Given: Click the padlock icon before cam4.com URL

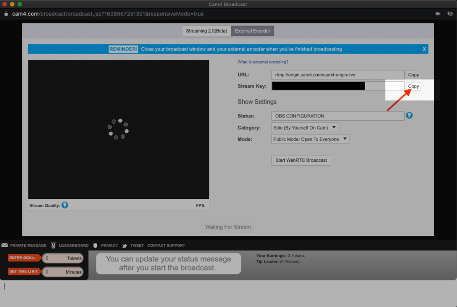Looking at the screenshot, I should 6,14.
